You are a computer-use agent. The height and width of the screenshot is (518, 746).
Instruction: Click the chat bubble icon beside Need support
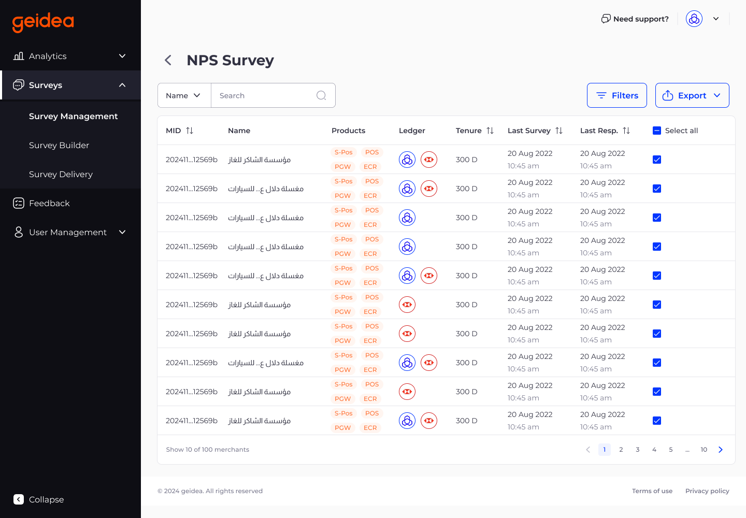[606, 18]
